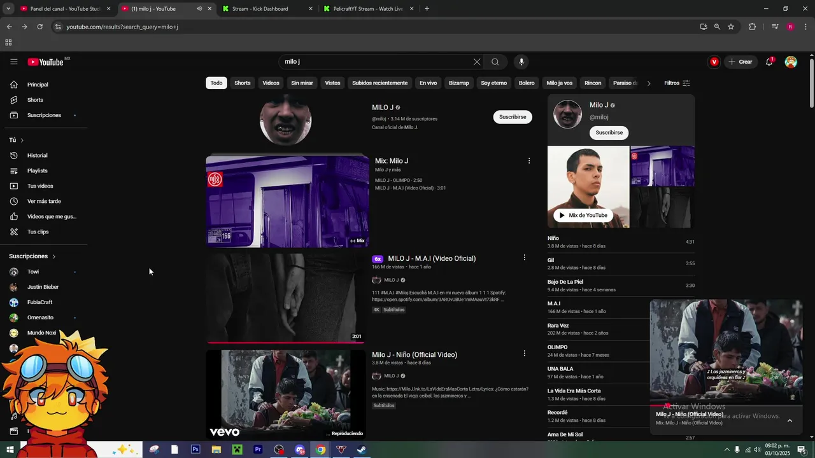Open the Chrome three-dot menu
The image size is (815, 458).
click(x=806, y=27)
